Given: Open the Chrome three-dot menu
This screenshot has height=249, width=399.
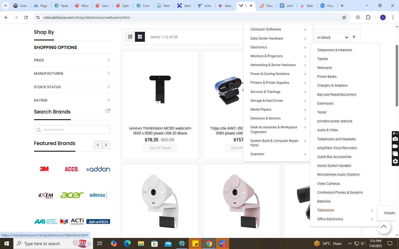Looking at the screenshot, I should coord(393,17).
